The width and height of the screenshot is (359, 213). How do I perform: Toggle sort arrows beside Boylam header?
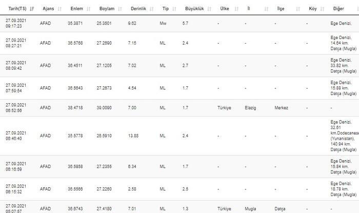(120, 9)
